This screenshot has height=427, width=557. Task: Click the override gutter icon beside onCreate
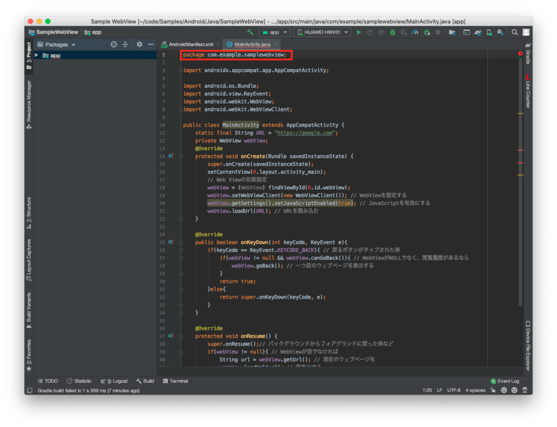[x=171, y=156]
